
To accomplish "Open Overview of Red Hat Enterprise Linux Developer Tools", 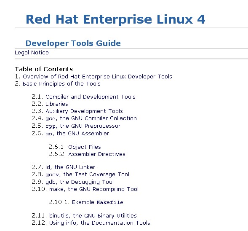I will pos(97,77).
